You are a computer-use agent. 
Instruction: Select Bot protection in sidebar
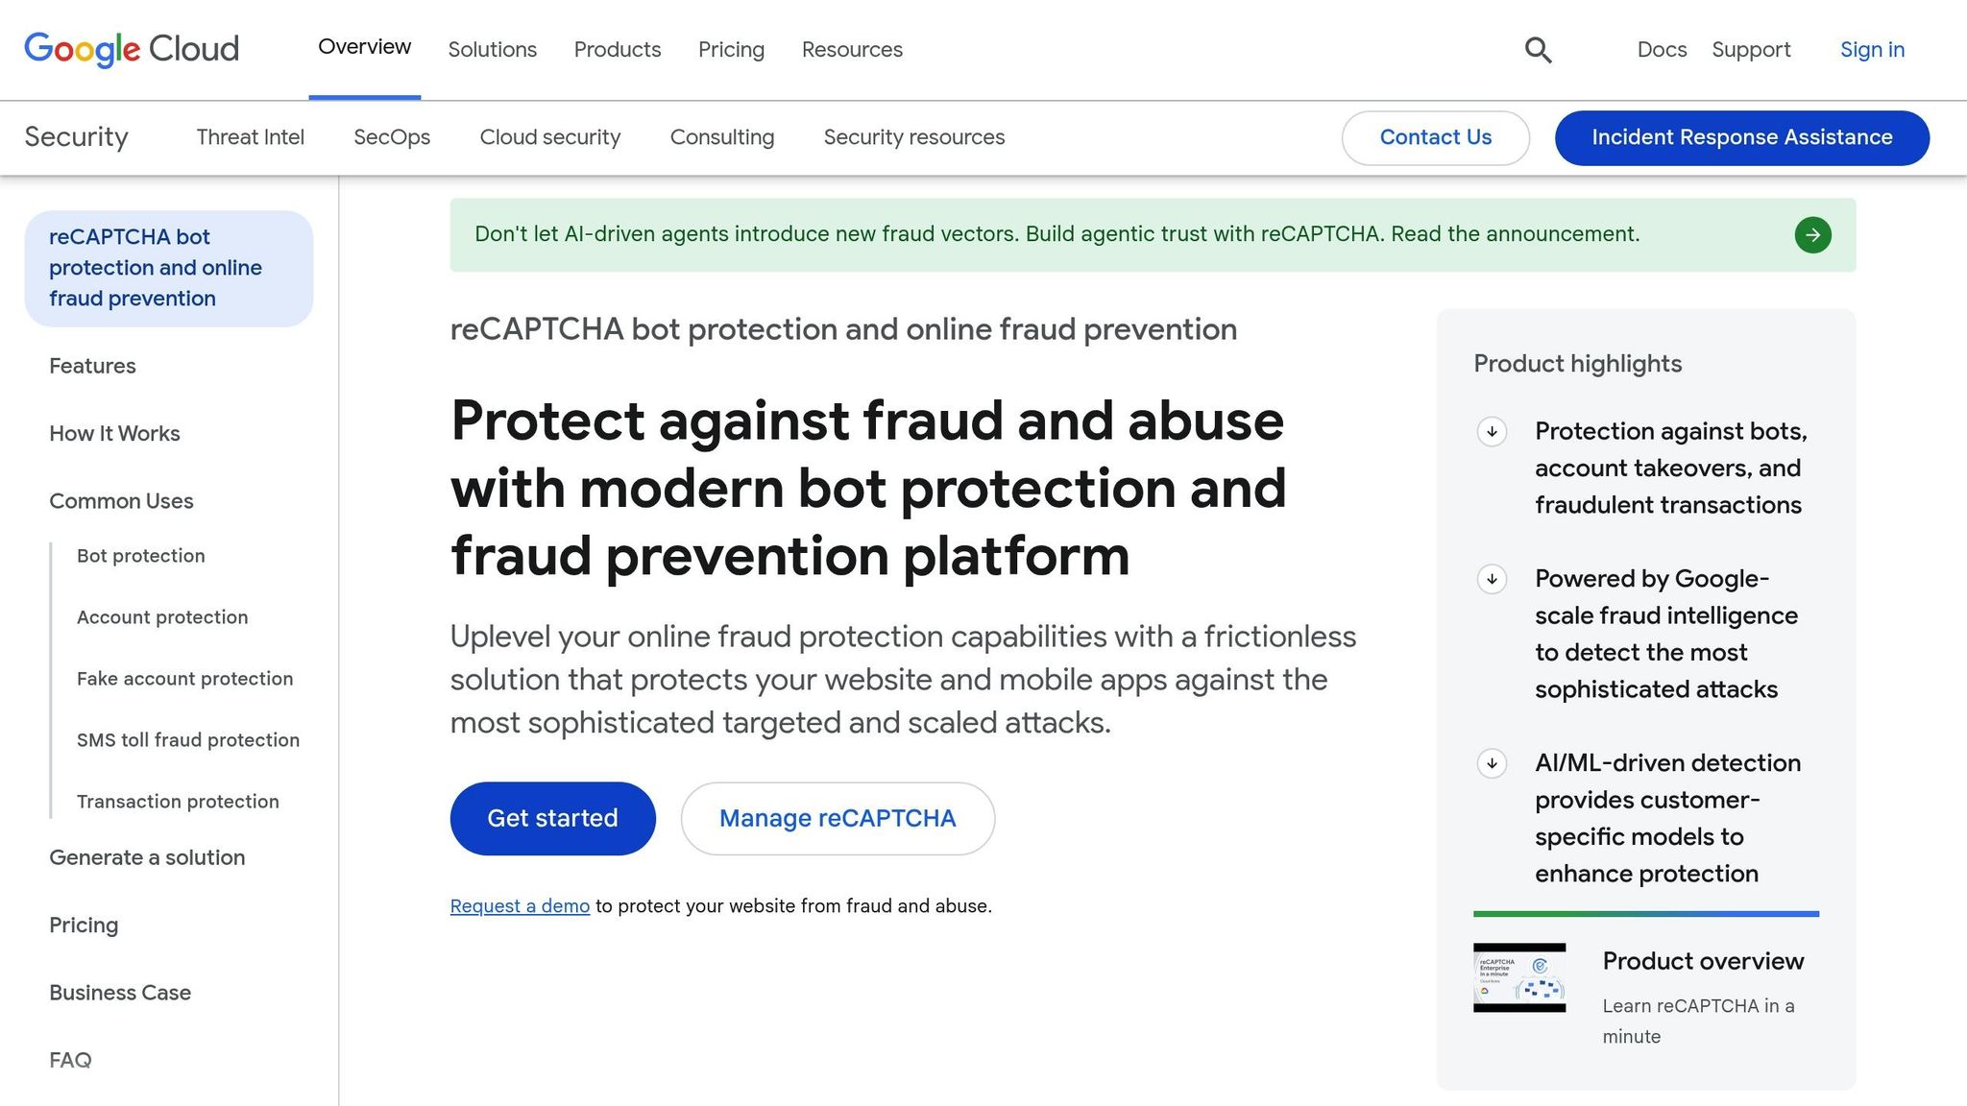pyautogui.click(x=141, y=556)
